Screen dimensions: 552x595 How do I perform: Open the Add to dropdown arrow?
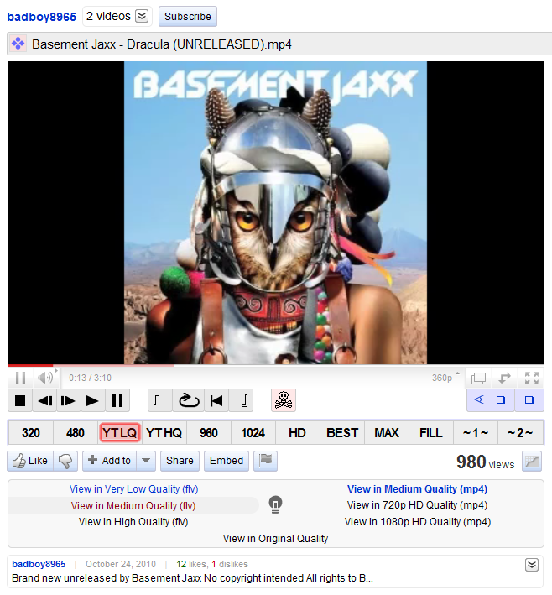[146, 461]
